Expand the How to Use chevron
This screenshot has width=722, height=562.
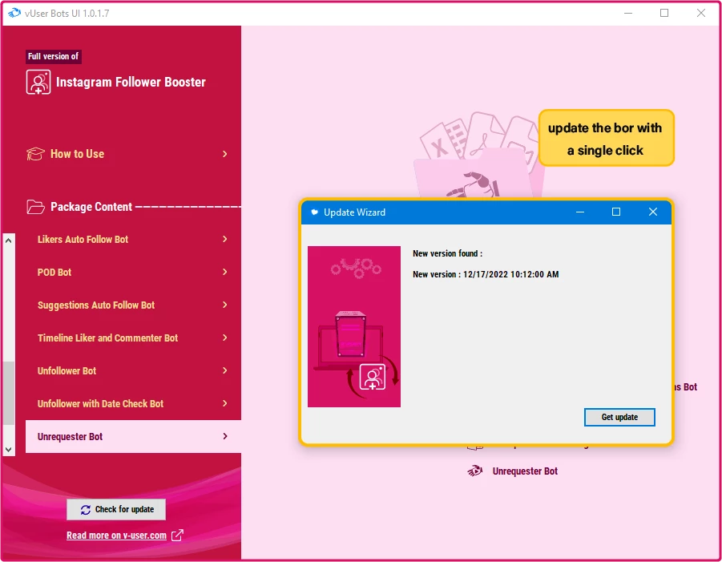tap(224, 154)
